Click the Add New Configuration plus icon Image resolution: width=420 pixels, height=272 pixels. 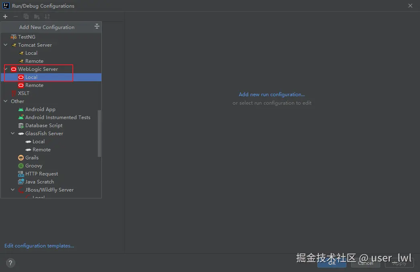pyautogui.click(x=5, y=16)
